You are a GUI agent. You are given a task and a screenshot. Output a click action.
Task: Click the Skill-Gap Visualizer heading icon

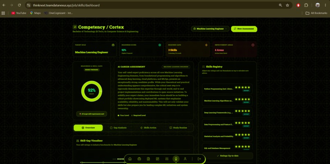point(78,141)
